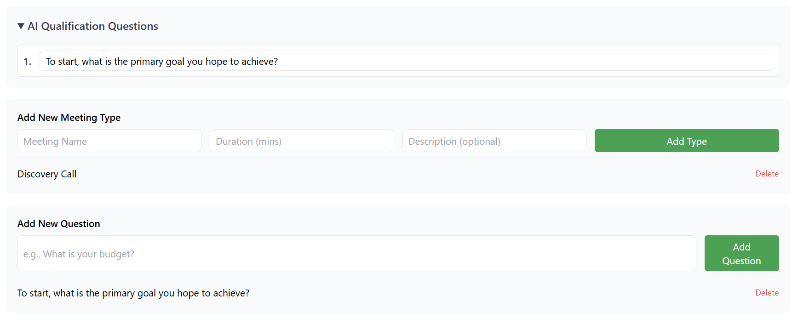
Task: Delete the Discovery Call meeting type
Action: [x=766, y=174]
